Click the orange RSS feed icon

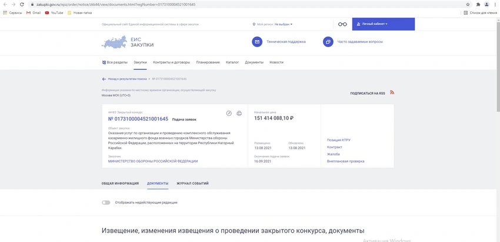click(x=392, y=92)
